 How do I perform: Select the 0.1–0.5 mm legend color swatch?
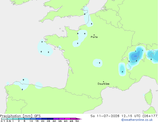[x=4, y=119]
